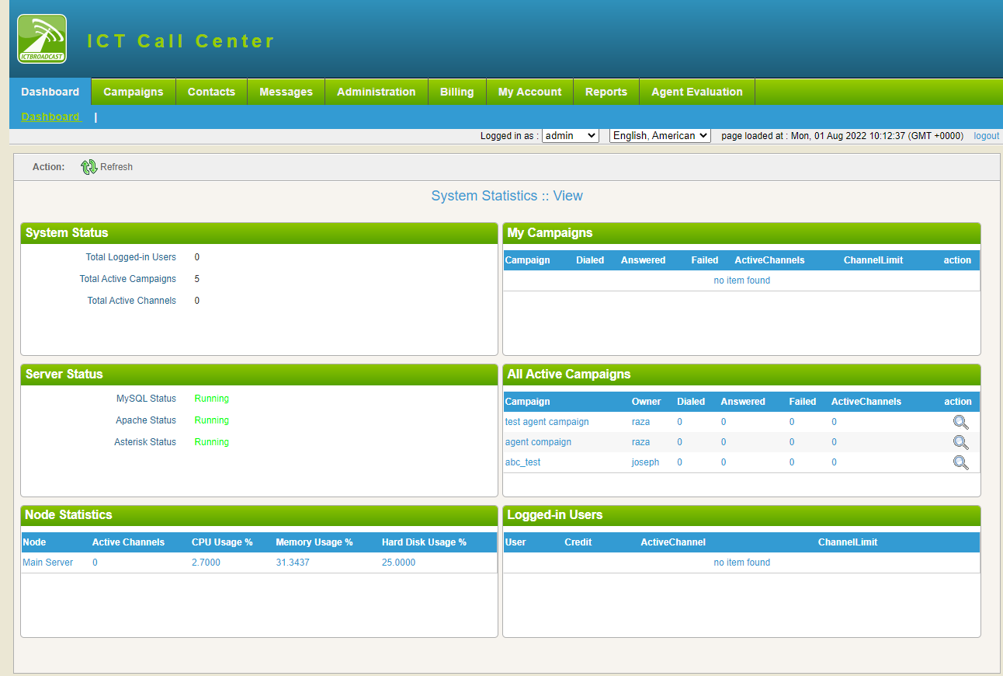
Task: Open the Administration menu
Action: (376, 92)
